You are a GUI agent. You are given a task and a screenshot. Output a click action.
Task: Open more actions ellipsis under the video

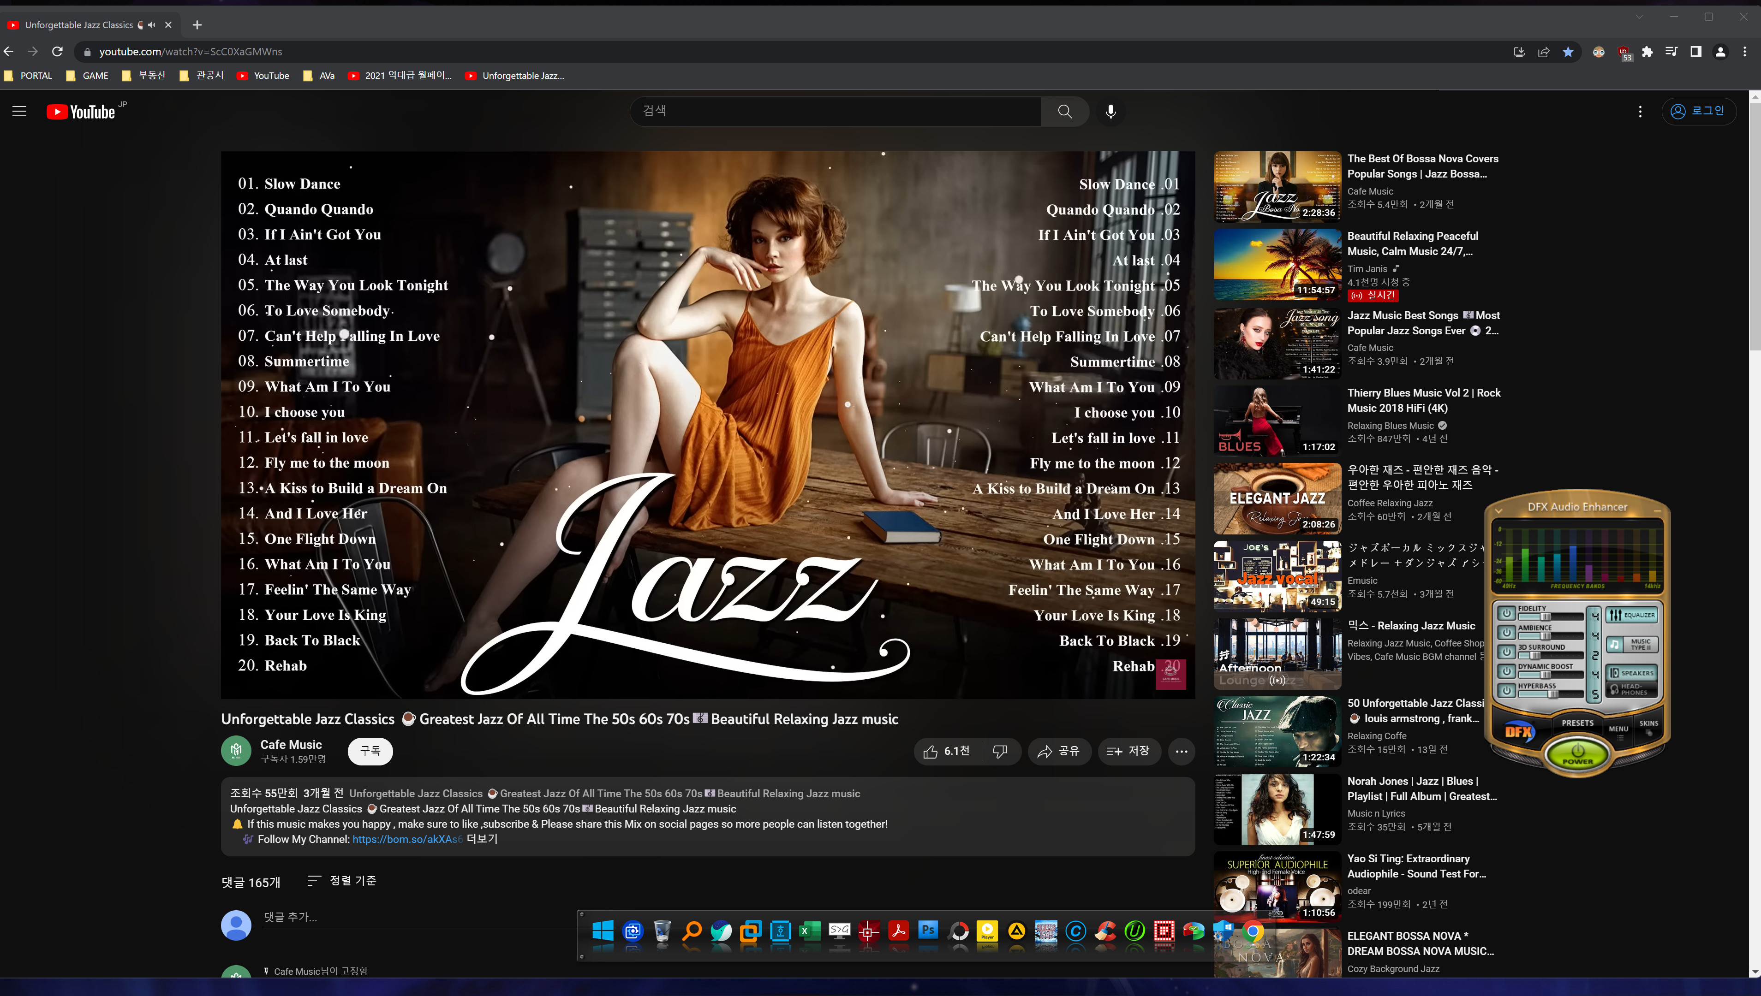pos(1181,751)
